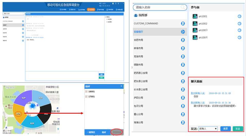Click the green 发送 button in chat panel
The height and width of the screenshot is (136, 246).
238,129
